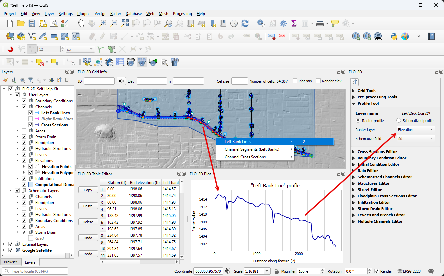Open the Processing menu
Image resolution: width=444 pixels, height=276 pixels.
click(x=182, y=14)
